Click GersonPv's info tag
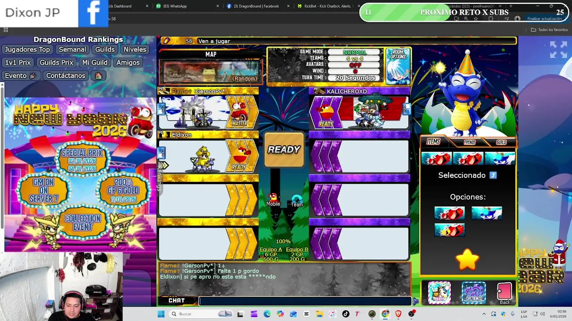 pos(162,109)
